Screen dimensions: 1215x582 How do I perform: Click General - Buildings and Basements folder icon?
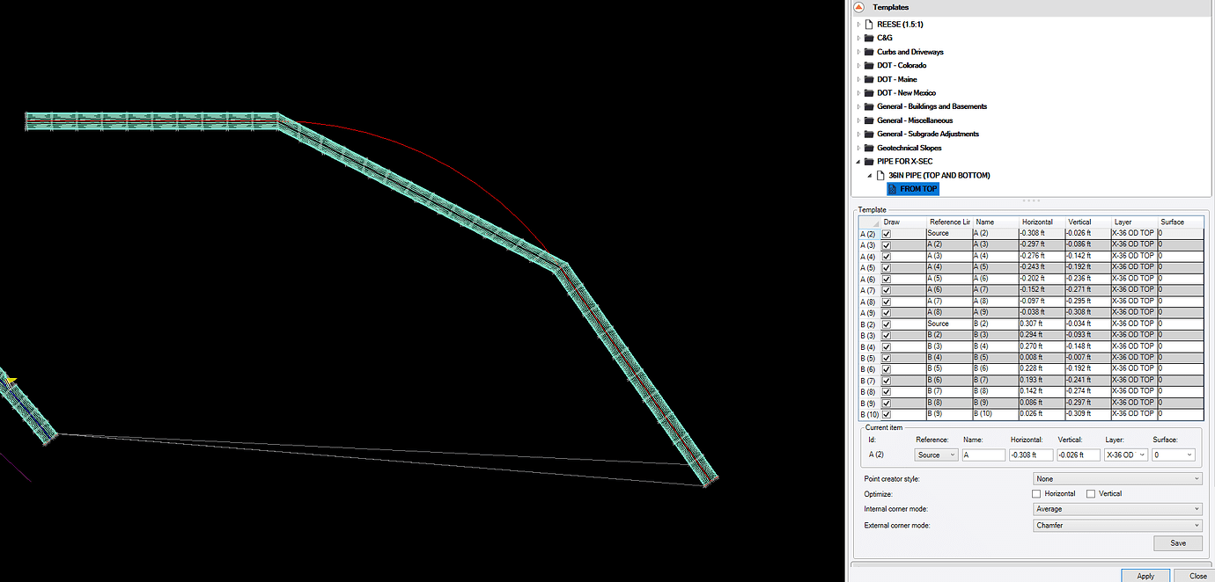pyautogui.click(x=870, y=106)
